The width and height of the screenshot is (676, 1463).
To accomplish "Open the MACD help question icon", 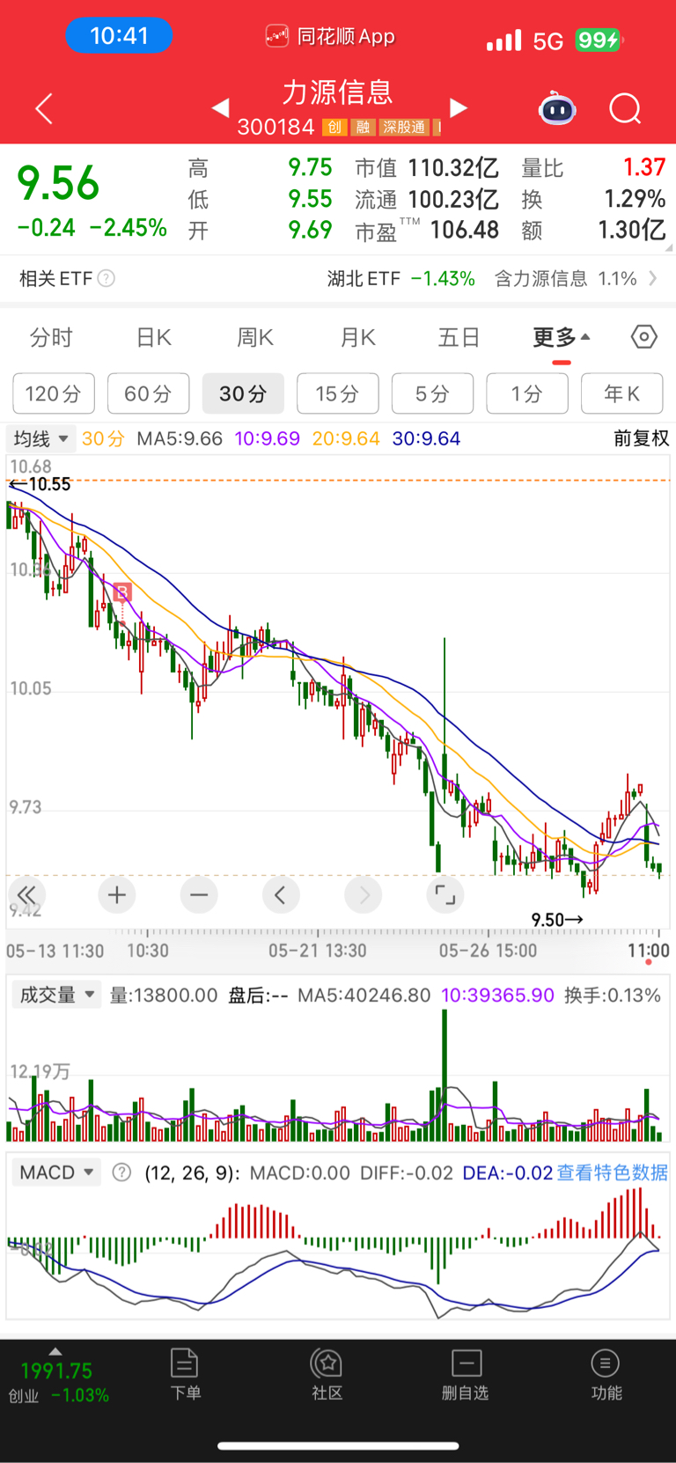I will point(122,1173).
